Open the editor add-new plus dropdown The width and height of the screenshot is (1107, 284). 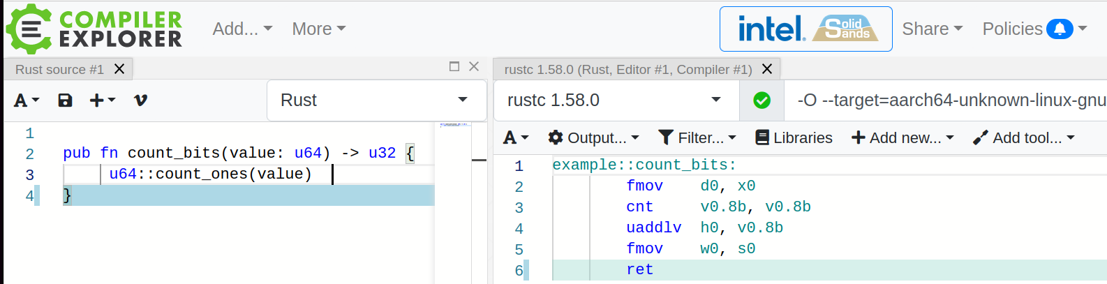tap(103, 100)
